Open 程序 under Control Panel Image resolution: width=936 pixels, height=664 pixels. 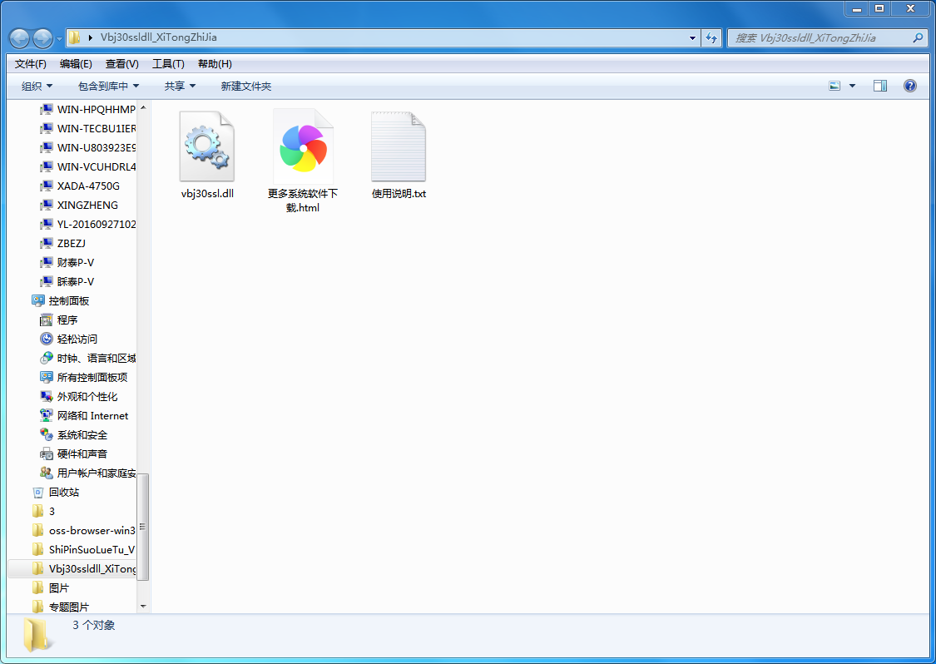[59, 320]
